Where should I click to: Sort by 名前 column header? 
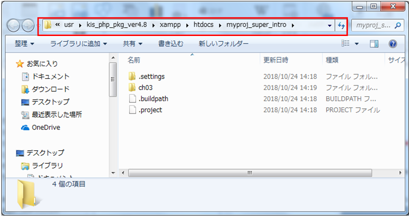(x=133, y=60)
